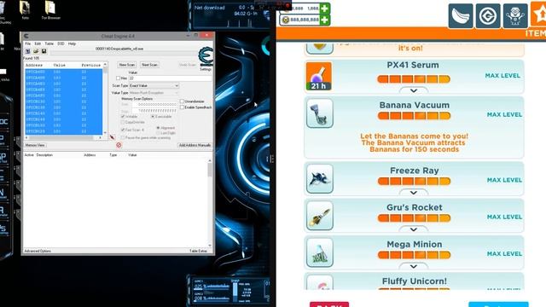Click the Fluffy Unicorn item icon
546x307 pixels.
coord(320,283)
